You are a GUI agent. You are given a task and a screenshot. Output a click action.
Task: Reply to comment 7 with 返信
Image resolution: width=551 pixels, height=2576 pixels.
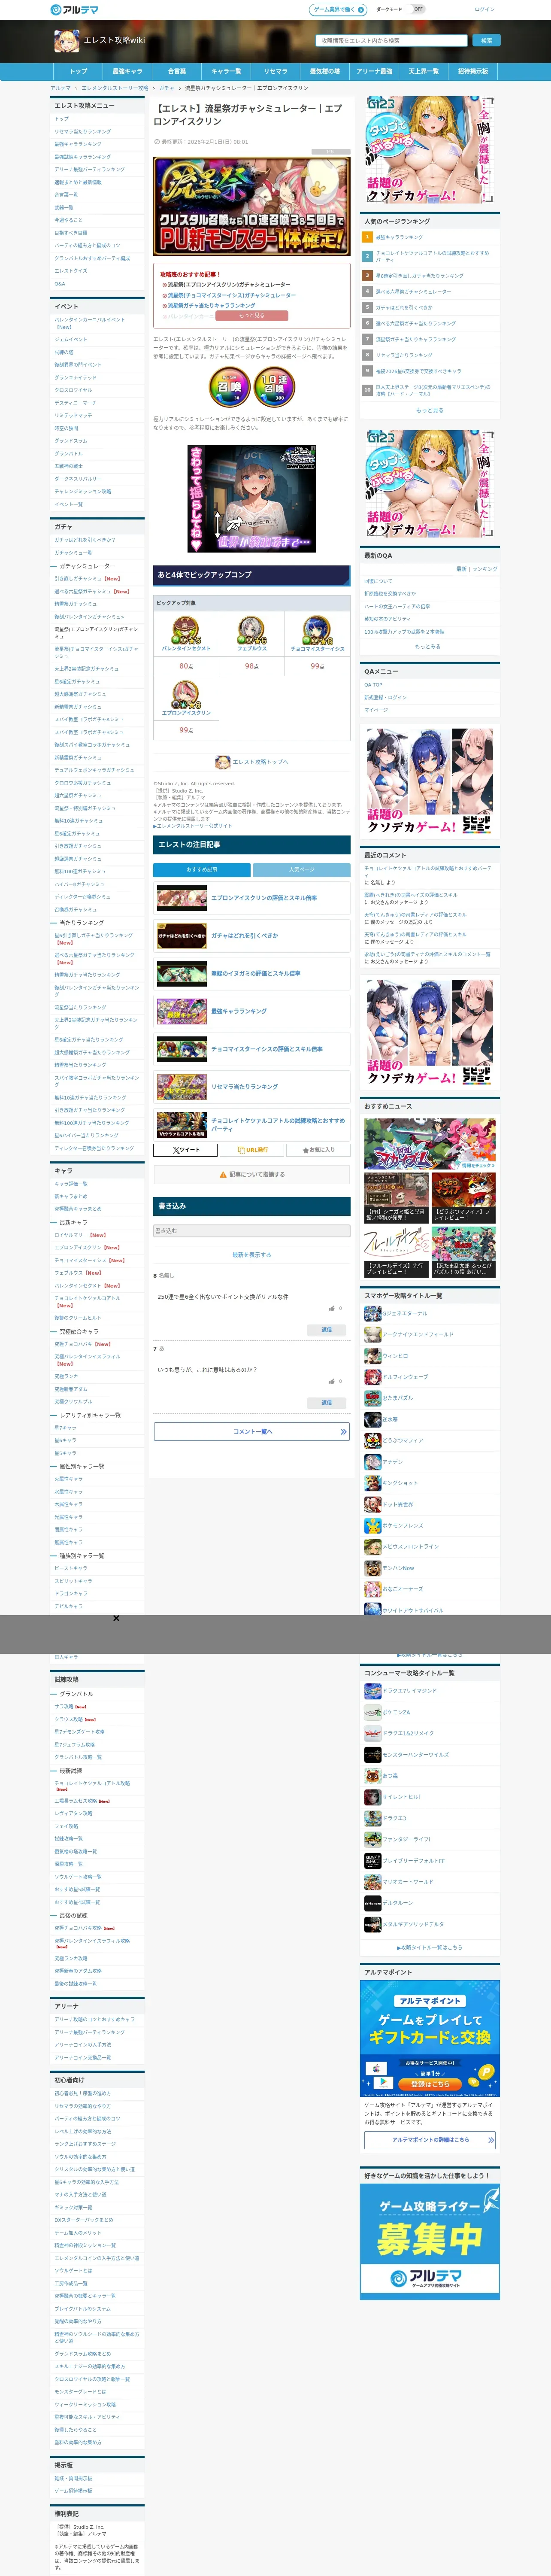[x=326, y=1403]
